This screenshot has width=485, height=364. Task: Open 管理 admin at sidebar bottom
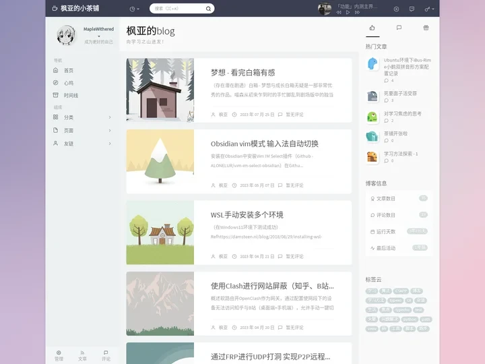59,356
